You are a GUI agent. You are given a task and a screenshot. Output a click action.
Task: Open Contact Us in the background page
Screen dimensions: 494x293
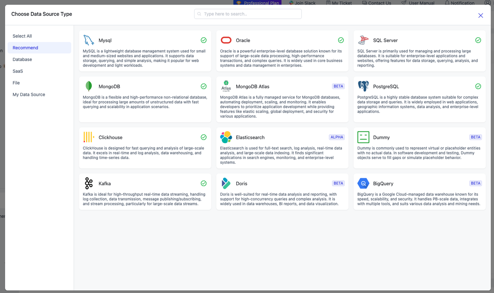pos(376,3)
